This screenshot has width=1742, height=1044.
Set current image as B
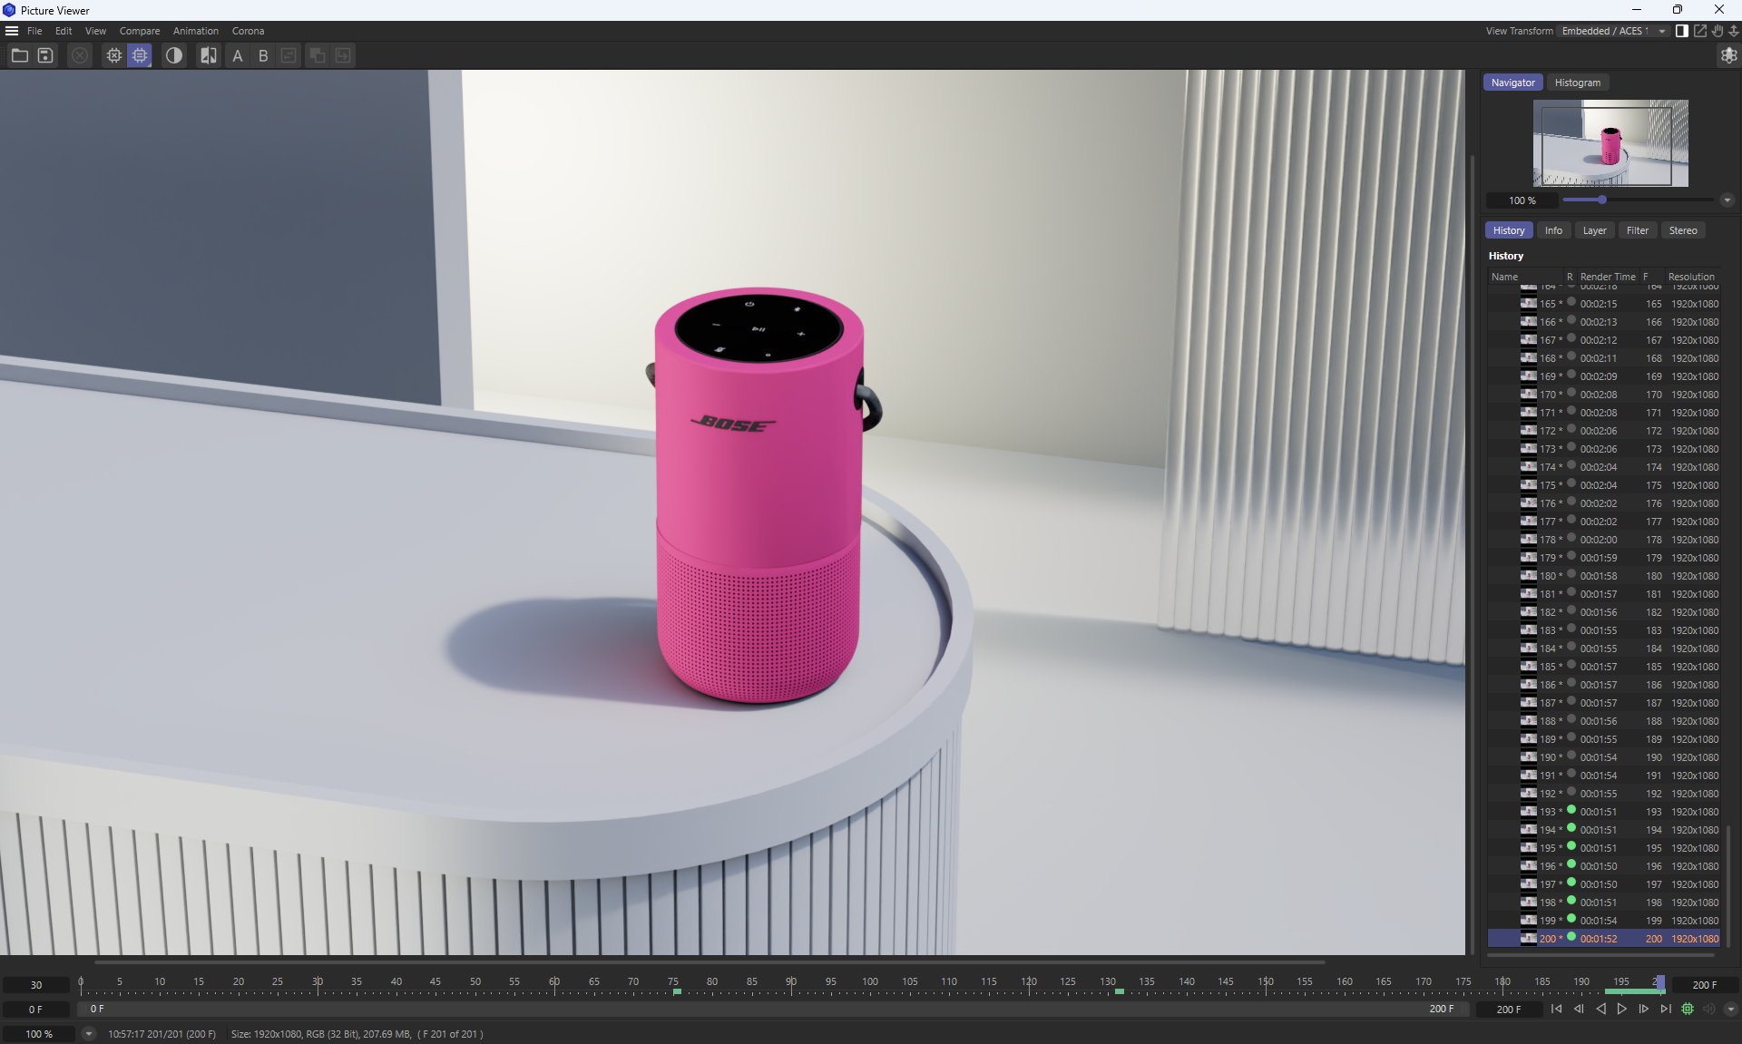tap(263, 55)
